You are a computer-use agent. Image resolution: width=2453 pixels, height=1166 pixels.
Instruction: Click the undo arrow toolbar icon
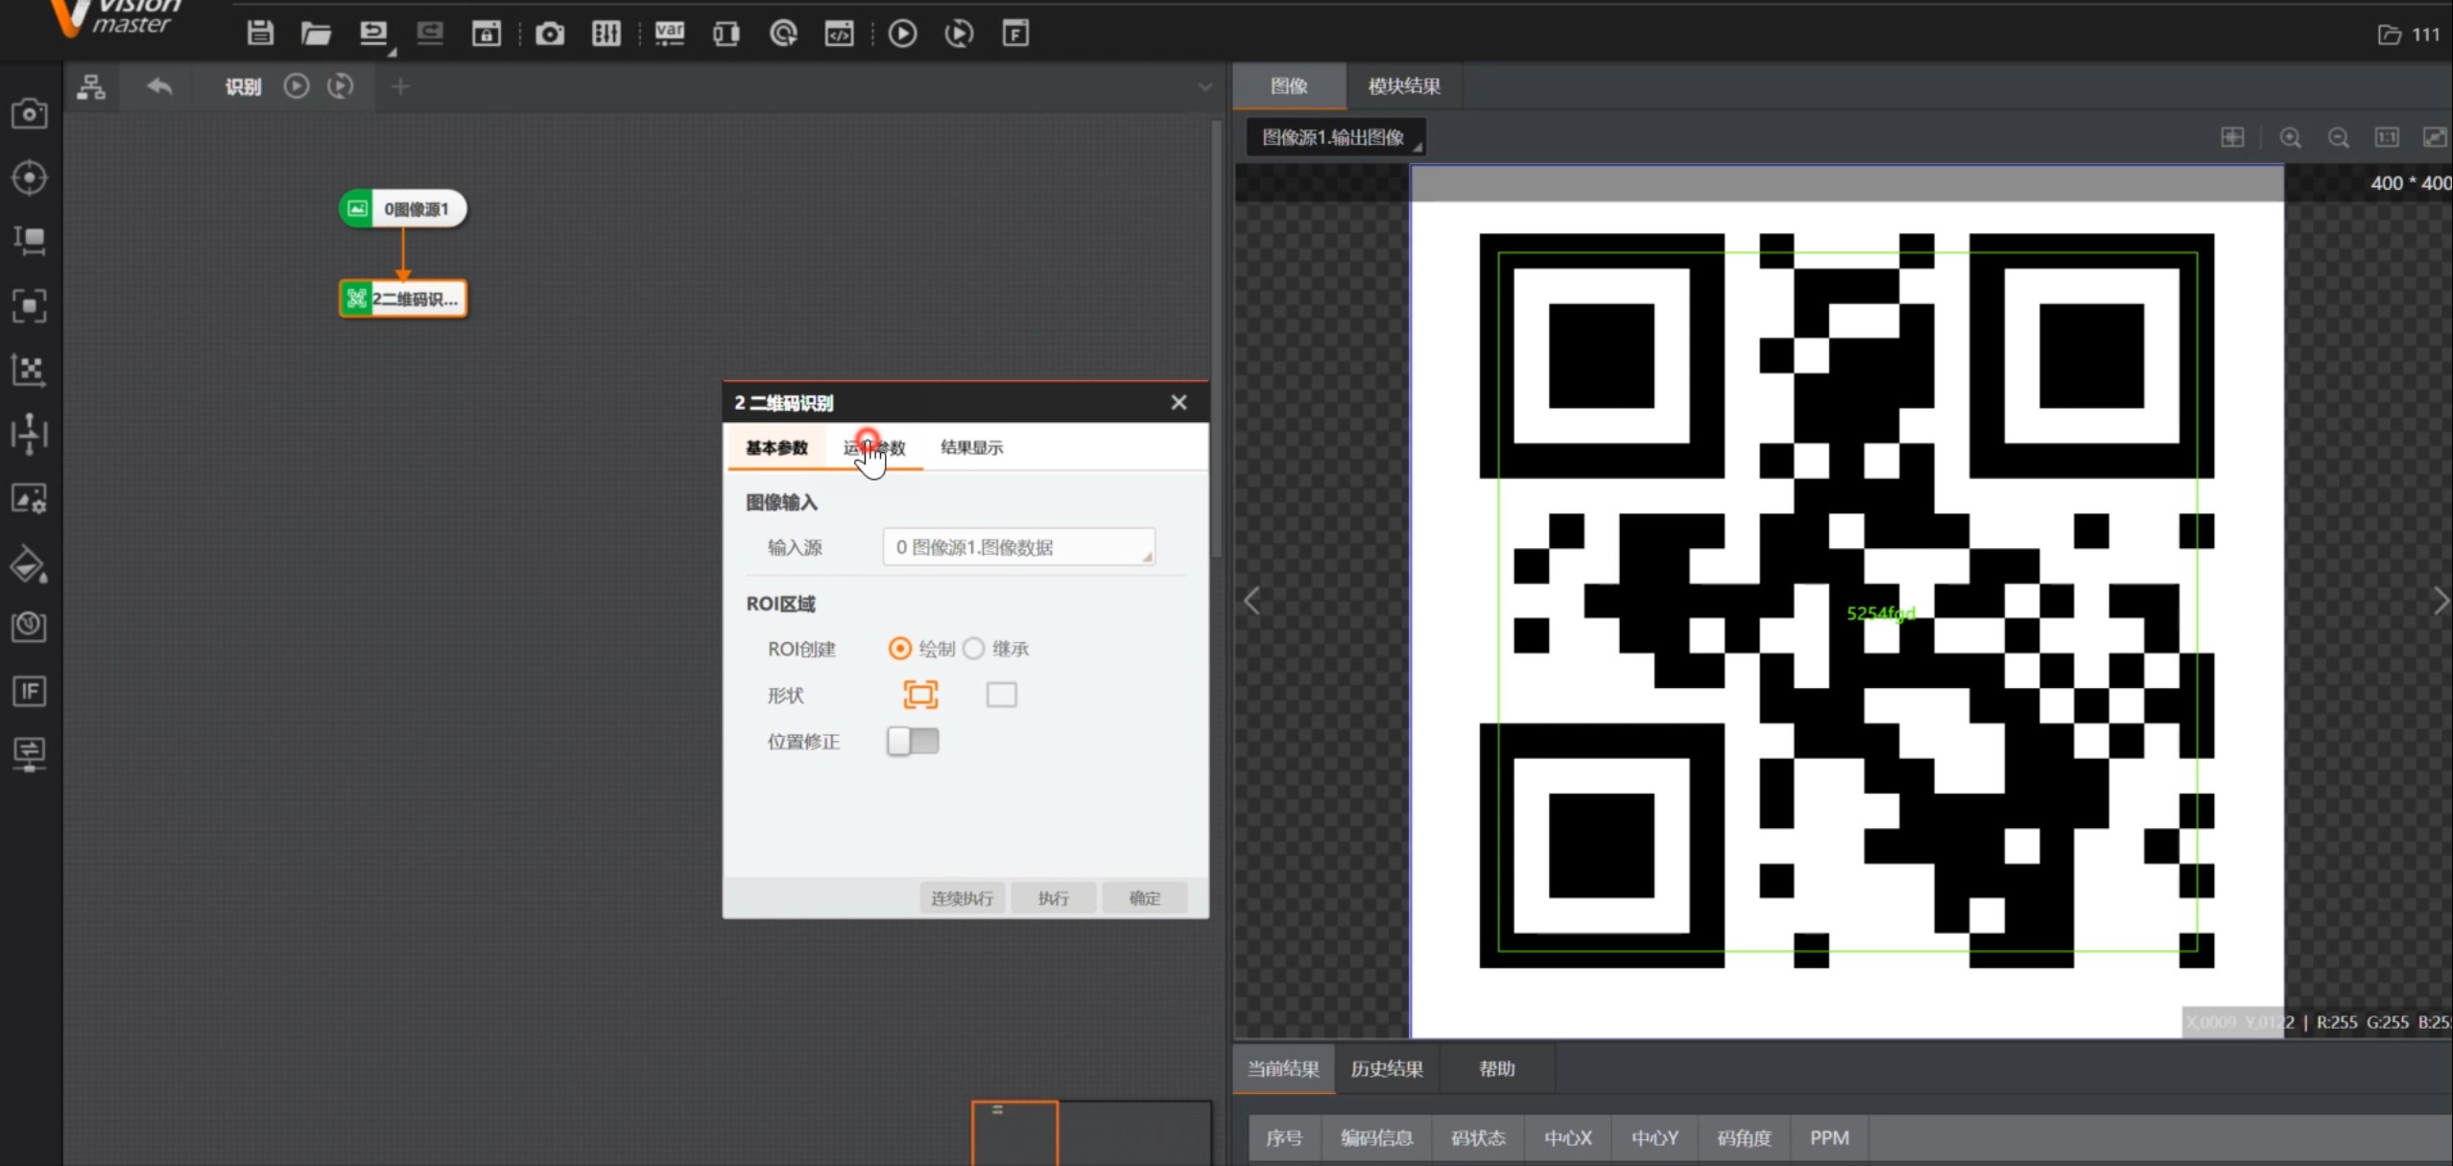tap(373, 34)
